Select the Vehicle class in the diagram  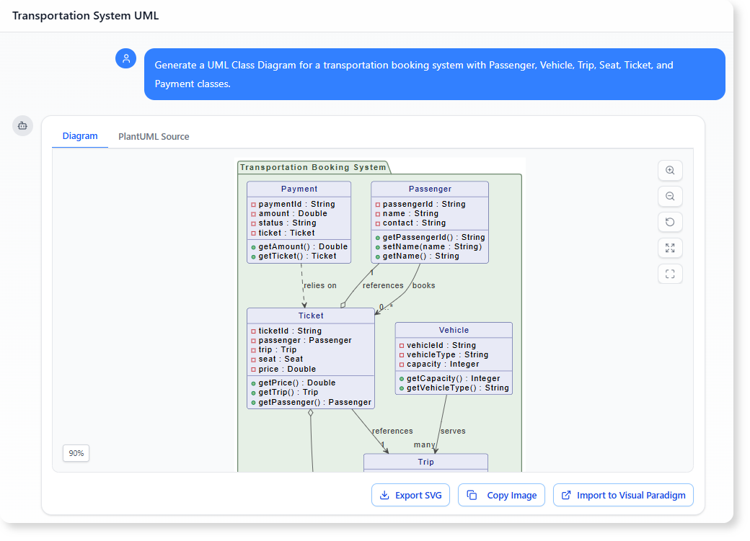pyautogui.click(x=454, y=329)
